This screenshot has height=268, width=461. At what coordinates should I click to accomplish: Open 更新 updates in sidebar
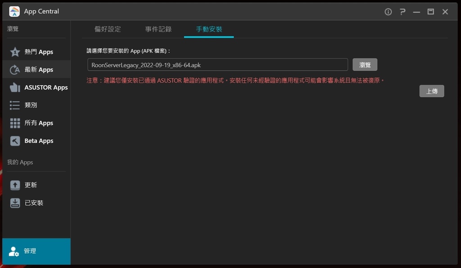coord(36,185)
